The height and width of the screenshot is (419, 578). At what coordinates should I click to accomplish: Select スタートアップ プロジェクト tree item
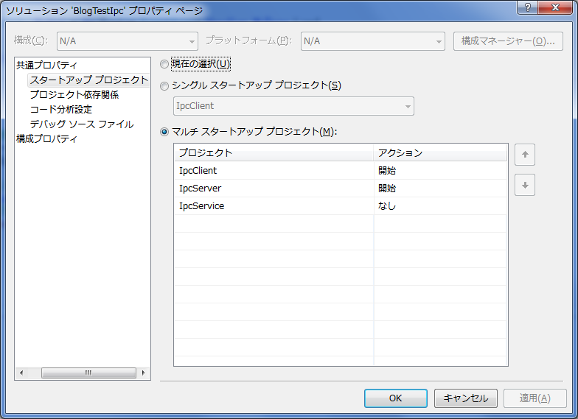(x=88, y=80)
